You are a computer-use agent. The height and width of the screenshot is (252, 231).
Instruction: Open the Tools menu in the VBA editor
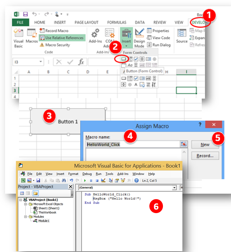(x=109, y=174)
